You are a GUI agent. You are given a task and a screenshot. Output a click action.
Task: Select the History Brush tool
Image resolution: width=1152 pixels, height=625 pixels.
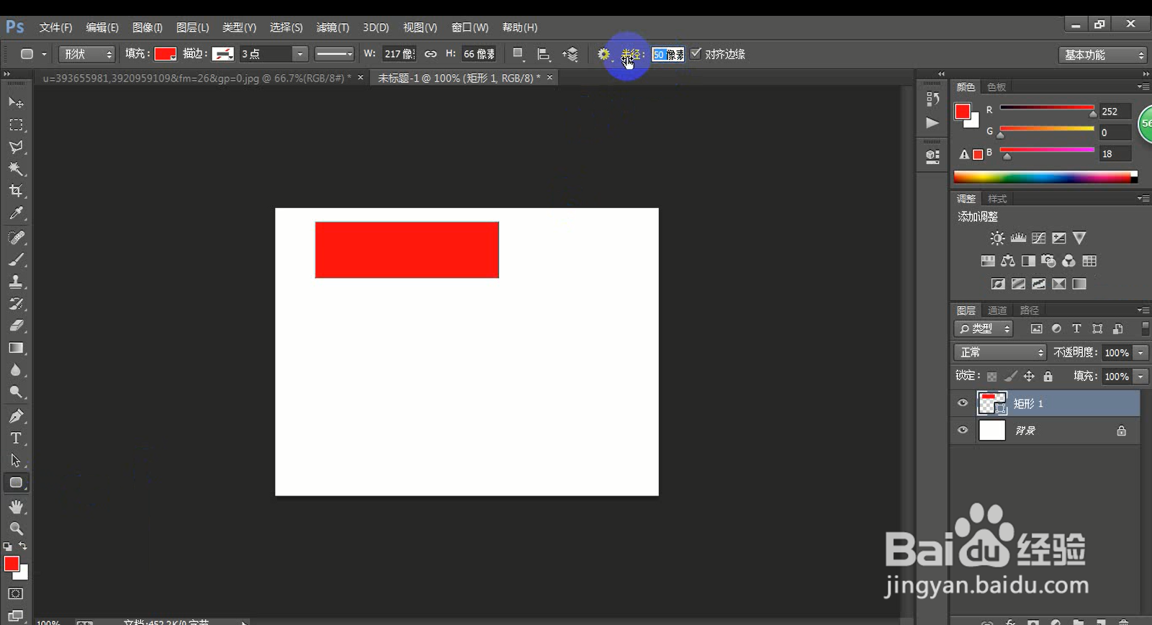(x=16, y=303)
